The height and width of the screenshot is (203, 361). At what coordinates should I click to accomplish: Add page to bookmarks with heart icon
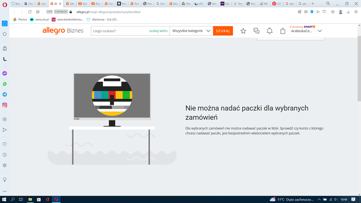click(324, 12)
